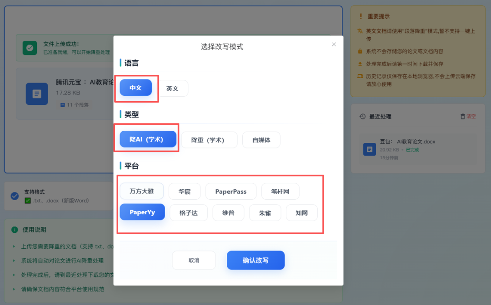Select 中文 language option
The width and height of the screenshot is (491, 305).
coord(135,88)
